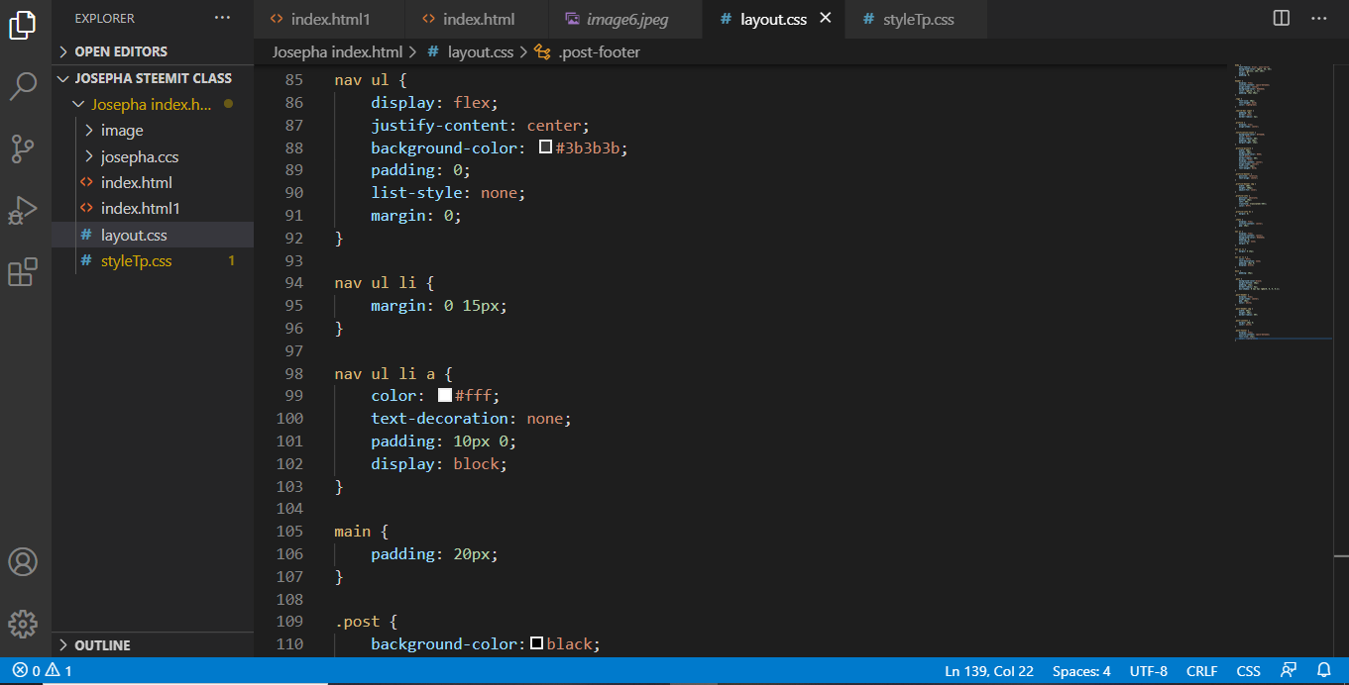1349x685 pixels.
Task: Collapse the Josepha Steemit Class folder
Action: tap(153, 78)
